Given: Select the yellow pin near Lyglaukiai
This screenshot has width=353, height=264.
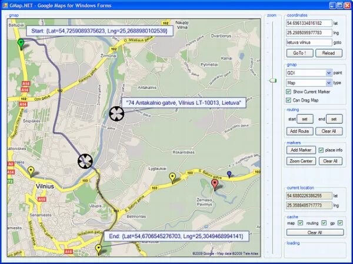Looking at the screenshot, I should 172,178.
